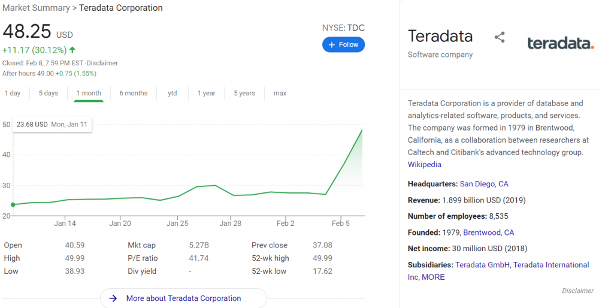Image resolution: width=599 pixels, height=308 pixels.
Task: Open the 5 years chart tab
Action: (x=244, y=93)
